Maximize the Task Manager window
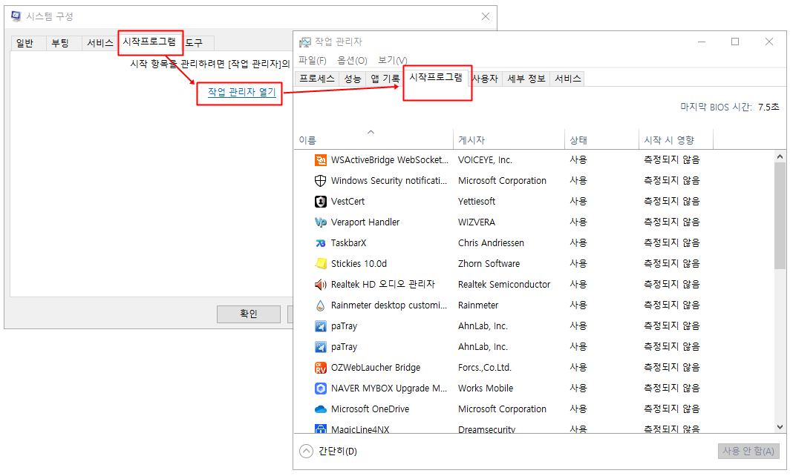793x476 pixels. 735,42
